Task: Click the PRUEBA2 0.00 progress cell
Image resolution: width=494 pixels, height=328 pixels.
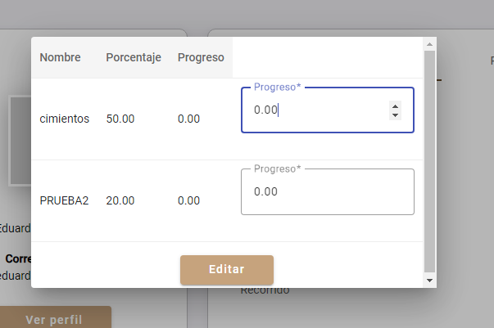Action: [x=188, y=200]
